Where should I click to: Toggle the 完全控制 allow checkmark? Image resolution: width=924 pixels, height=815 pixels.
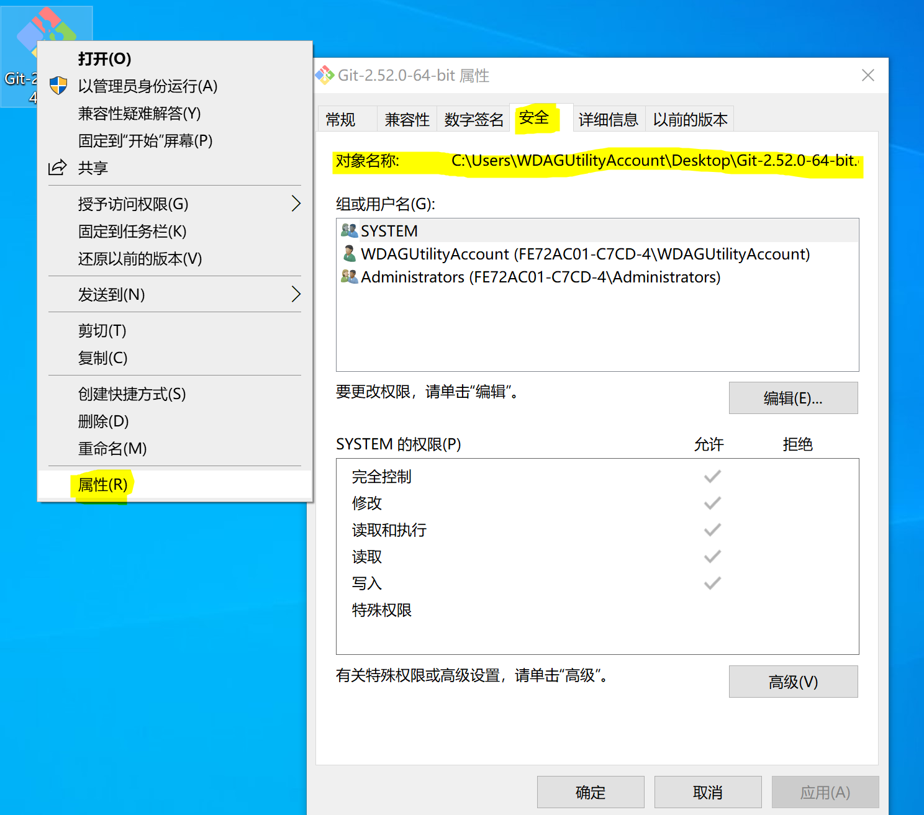coord(712,476)
